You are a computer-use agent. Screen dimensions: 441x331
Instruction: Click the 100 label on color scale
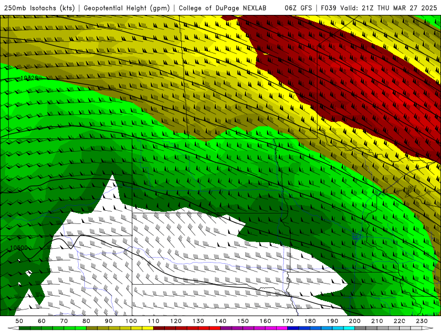[x=131, y=321]
